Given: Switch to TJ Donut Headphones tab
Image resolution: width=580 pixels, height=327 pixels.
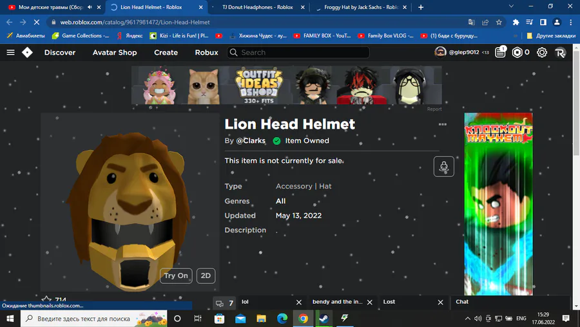Looking at the screenshot, I should (x=257, y=7).
